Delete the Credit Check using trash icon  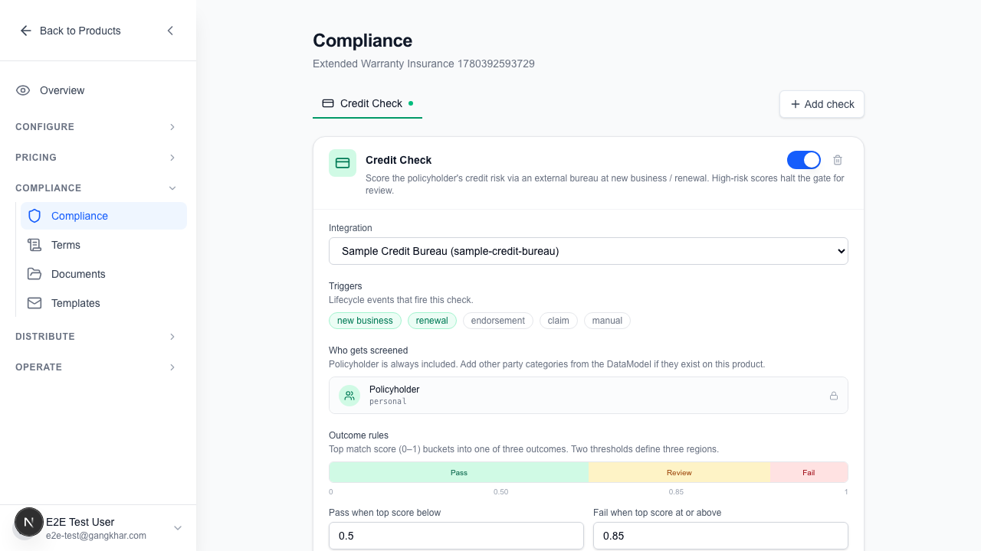[x=838, y=160]
